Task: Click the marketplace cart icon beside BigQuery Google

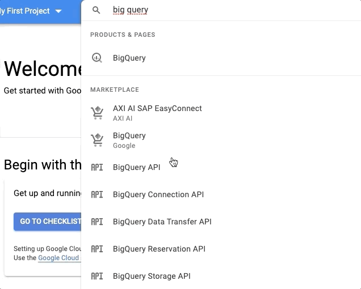Action: coord(97,140)
